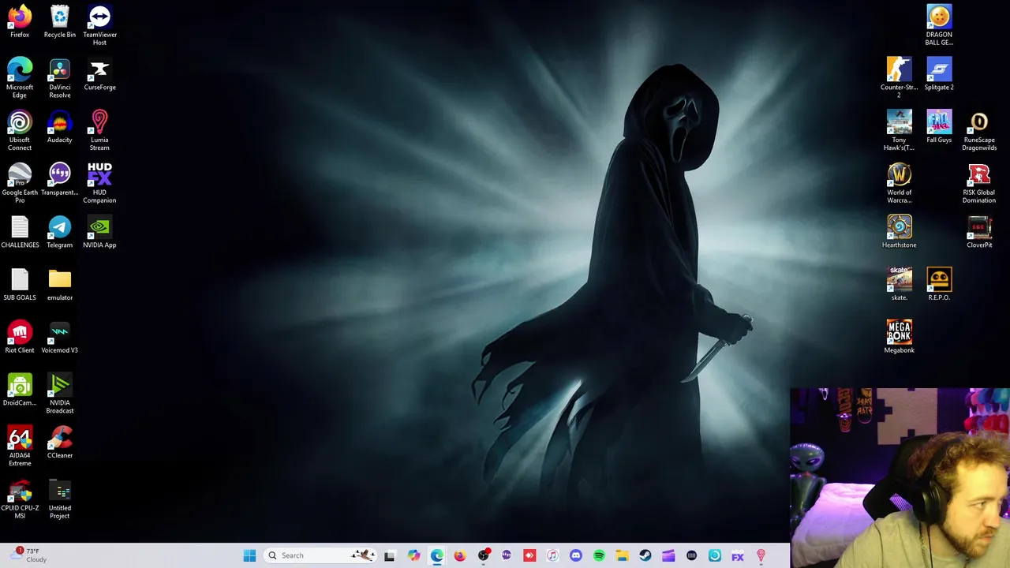The height and width of the screenshot is (568, 1010).
Task: Select the DaVinci Resolve desktop icon
Action: pos(60,78)
